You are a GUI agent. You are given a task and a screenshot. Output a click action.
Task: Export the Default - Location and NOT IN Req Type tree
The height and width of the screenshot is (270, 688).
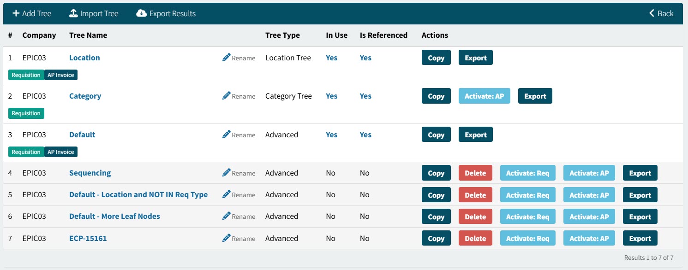pyautogui.click(x=640, y=195)
